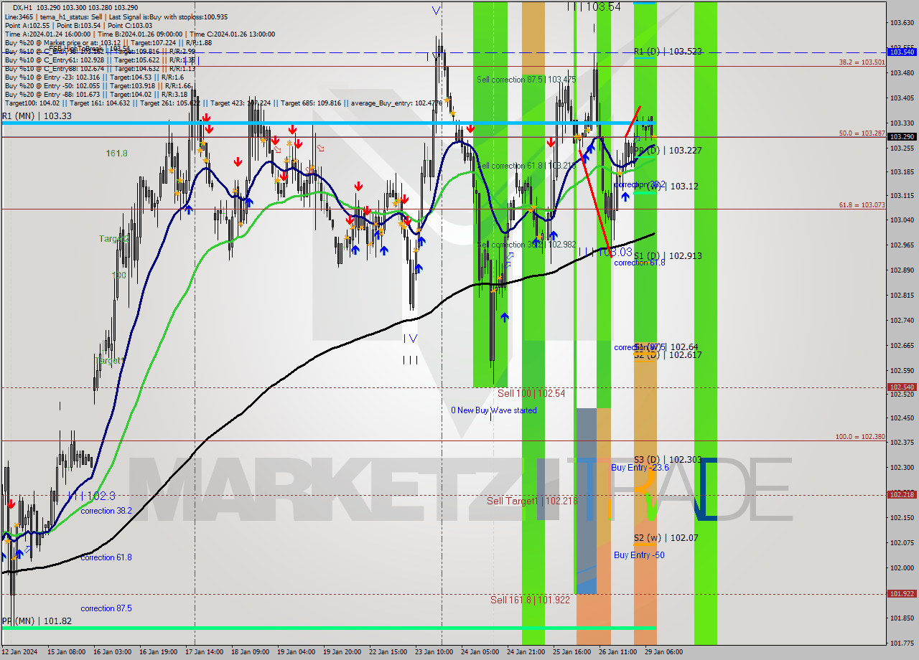This screenshot has width=919, height=660.
Task: Click Fibonacci label '50.0 = 103.287'
Action: pyautogui.click(x=862, y=133)
